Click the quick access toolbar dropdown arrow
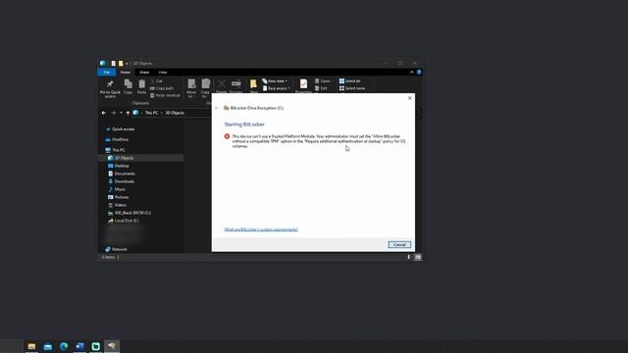The height and width of the screenshot is (353, 628). coord(127,63)
